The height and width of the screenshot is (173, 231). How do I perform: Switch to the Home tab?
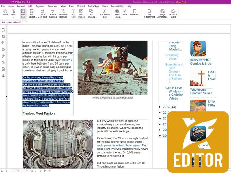(x=11, y=6)
